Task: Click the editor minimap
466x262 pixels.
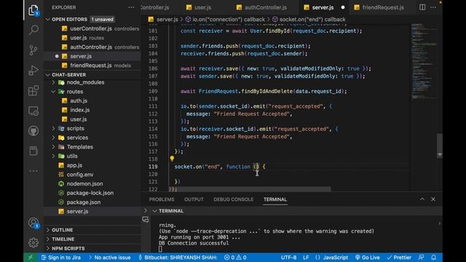Action: tap(424, 61)
